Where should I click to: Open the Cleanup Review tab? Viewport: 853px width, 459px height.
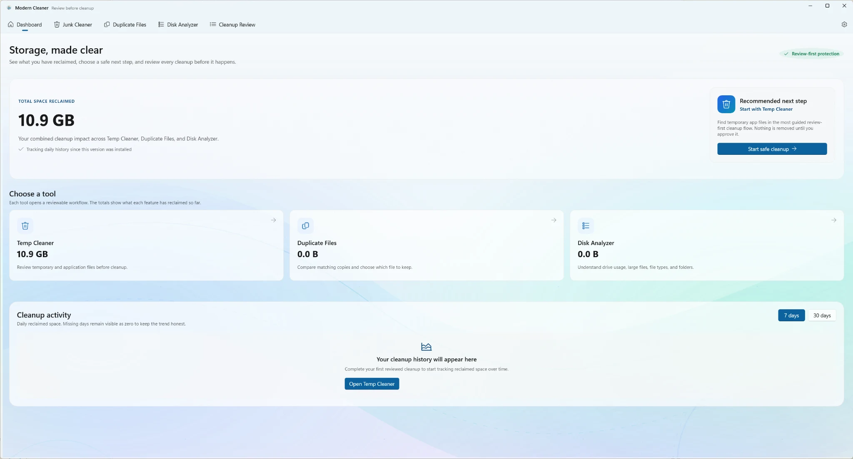[x=232, y=25]
